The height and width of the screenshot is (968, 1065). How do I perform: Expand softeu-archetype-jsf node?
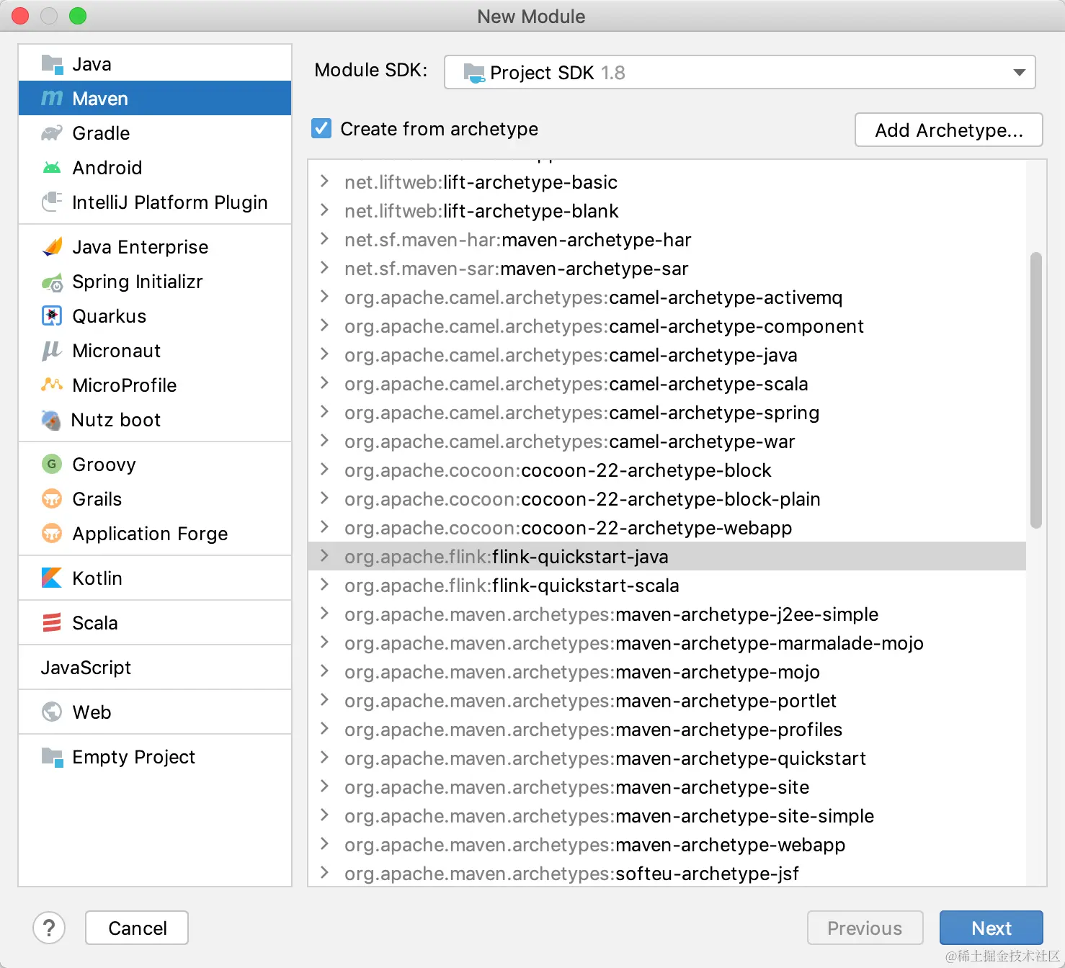[x=324, y=873]
